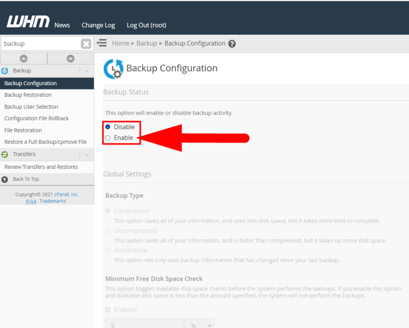
Task: Open the Trademarks link
Action: click(x=53, y=201)
